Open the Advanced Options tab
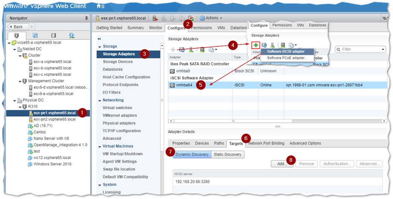The image size is (393, 199). pyautogui.click(x=305, y=143)
